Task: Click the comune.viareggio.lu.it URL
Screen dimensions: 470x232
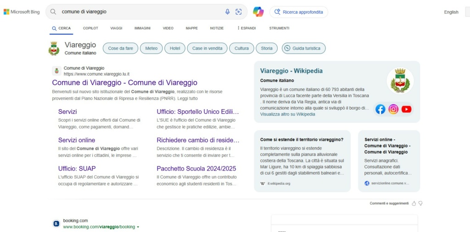Action: click(x=96, y=74)
